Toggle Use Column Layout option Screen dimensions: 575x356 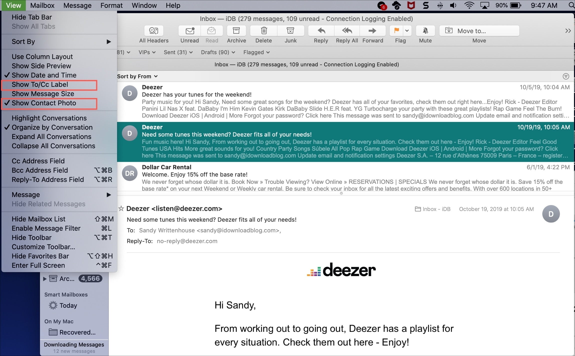[59, 56]
